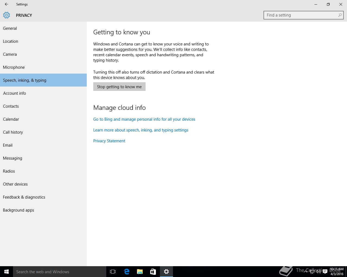The image size is (347, 277).
Task: Open Call history privacy settings
Action: coord(43,132)
